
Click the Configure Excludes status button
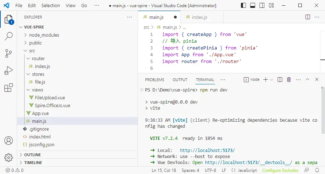(x=280, y=170)
